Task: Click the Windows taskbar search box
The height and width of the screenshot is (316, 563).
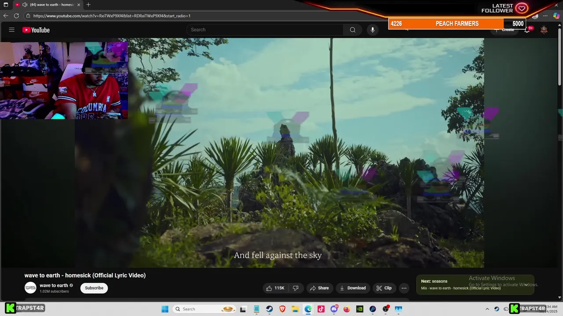Action: click(x=204, y=309)
